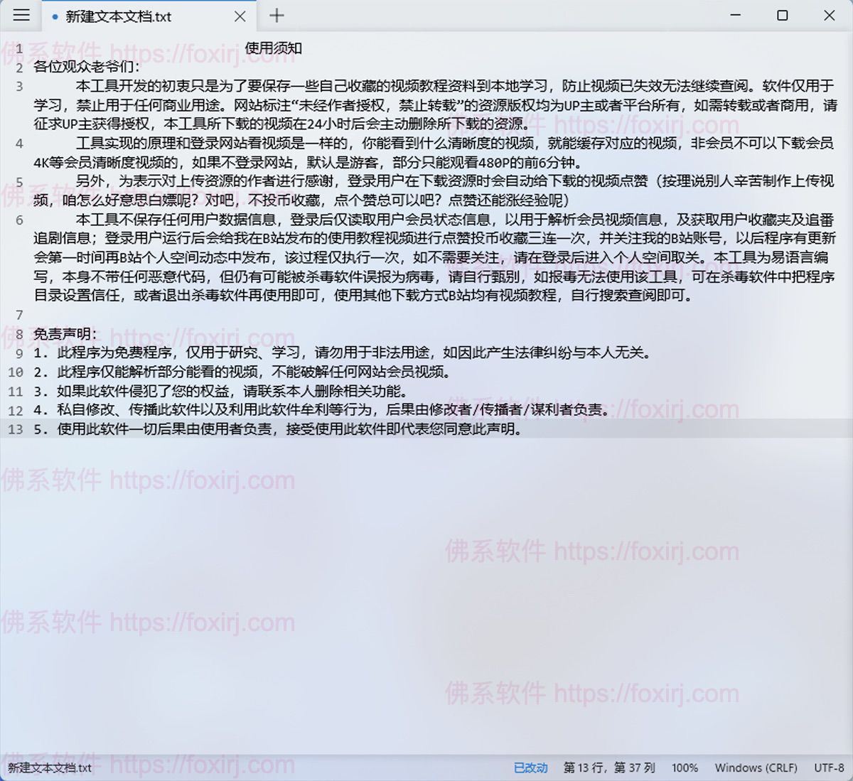853x781 pixels.
Task: Place cursor on the 使用须知 title line
Action: point(273,49)
